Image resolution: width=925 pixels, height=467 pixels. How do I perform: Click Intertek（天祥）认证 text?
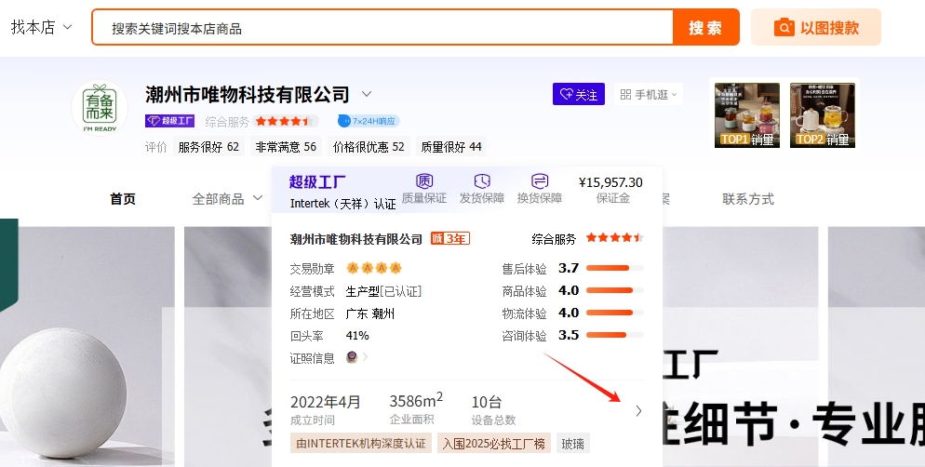[x=342, y=204]
